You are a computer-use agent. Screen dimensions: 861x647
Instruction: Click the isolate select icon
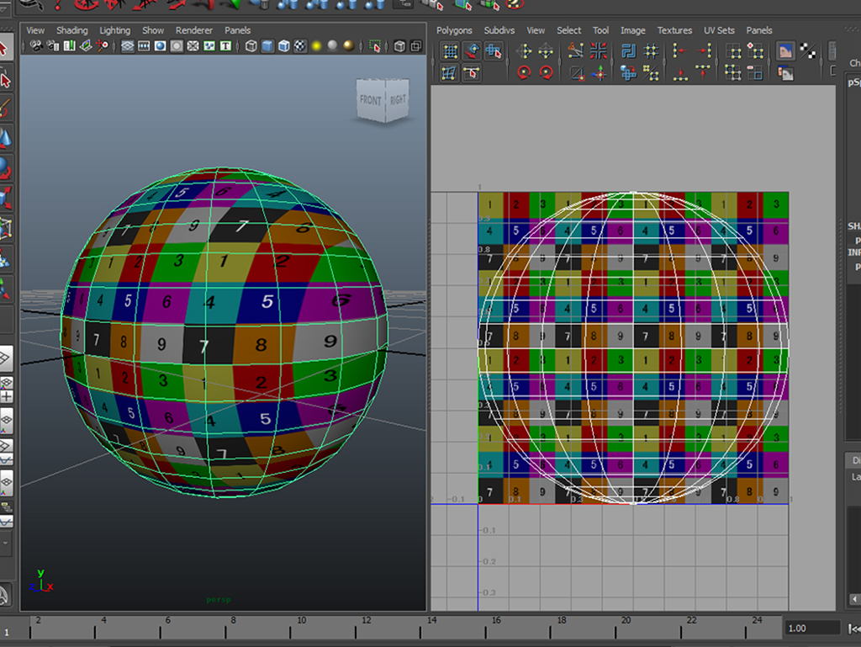pos(375,46)
